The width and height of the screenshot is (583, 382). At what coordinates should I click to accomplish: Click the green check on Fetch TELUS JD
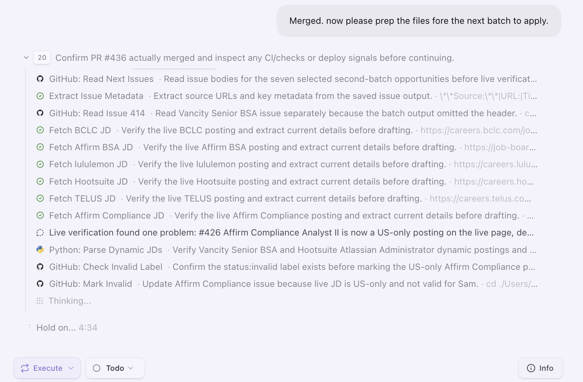tap(40, 198)
